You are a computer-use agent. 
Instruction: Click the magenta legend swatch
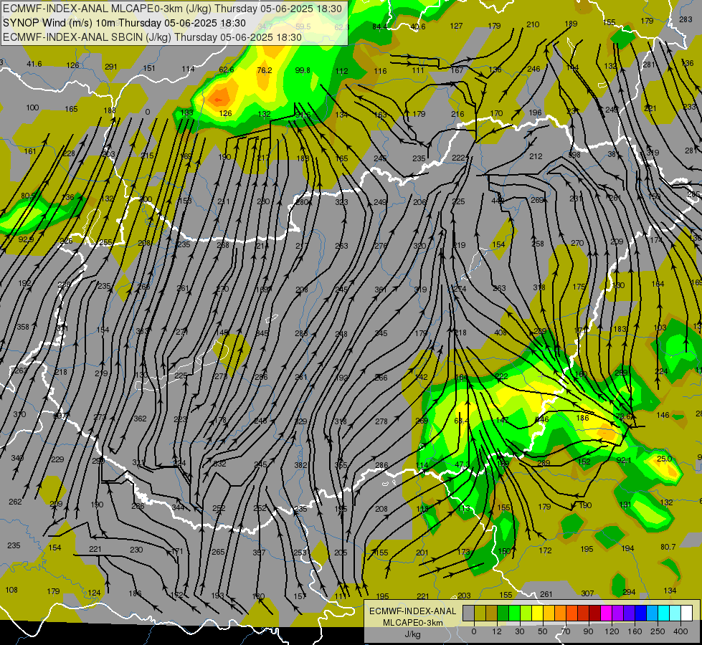607,613
